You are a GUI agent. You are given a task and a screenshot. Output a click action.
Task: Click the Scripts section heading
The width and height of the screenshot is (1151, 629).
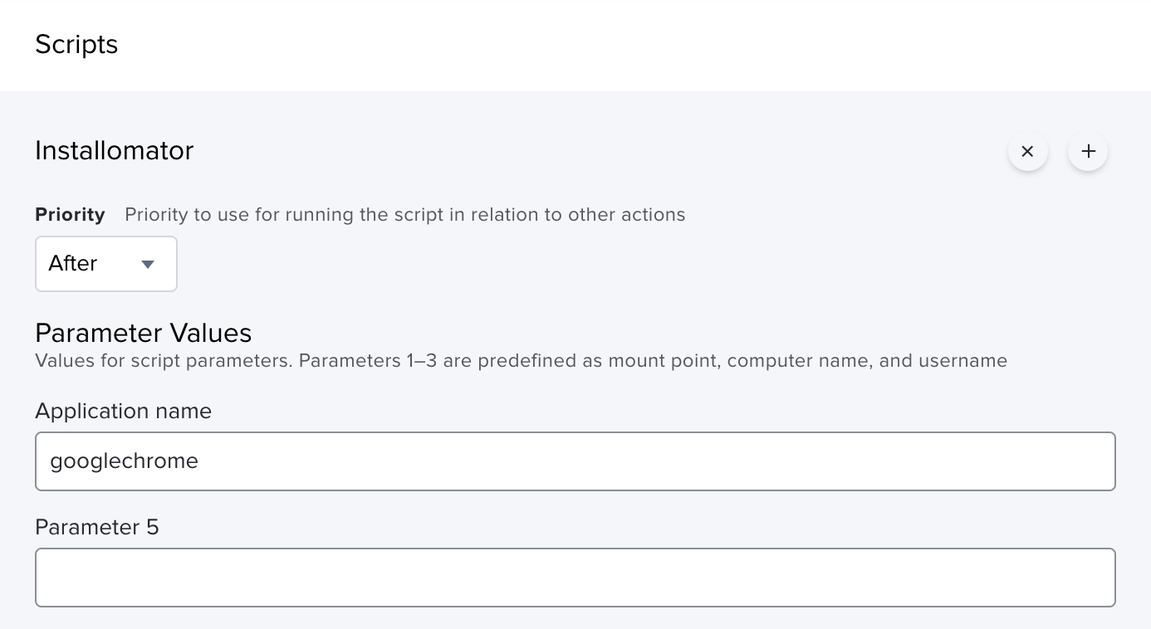click(76, 44)
